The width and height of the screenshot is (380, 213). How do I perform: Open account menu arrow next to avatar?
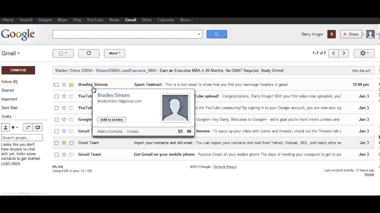377,34
